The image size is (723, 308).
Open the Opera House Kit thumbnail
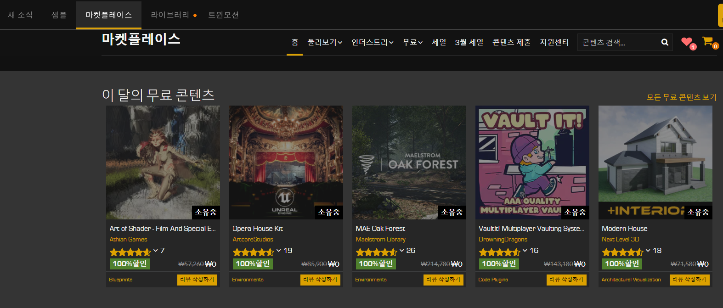pos(286,162)
